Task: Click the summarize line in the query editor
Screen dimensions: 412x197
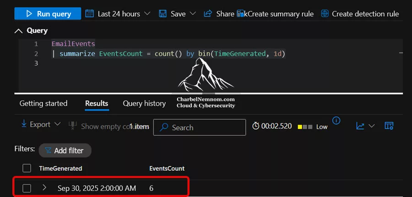Action: tap(168, 54)
